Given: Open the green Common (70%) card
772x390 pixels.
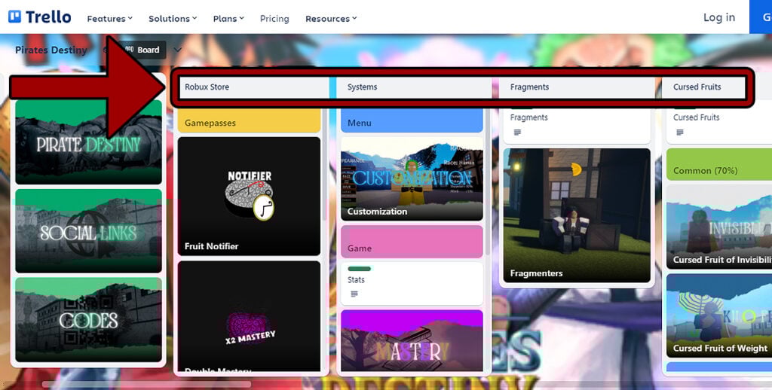Looking at the screenshot, I should point(718,165).
